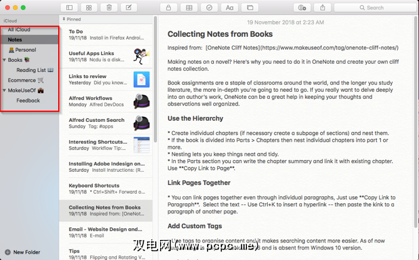The image size is (419, 260).
Task: Click the plus icon beside New Folder
Action: pos(8,252)
